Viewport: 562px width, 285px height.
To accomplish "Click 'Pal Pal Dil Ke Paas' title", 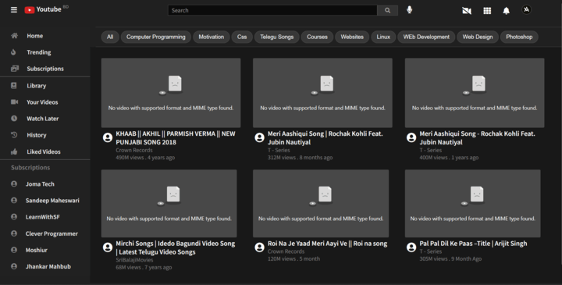I will click(x=473, y=244).
